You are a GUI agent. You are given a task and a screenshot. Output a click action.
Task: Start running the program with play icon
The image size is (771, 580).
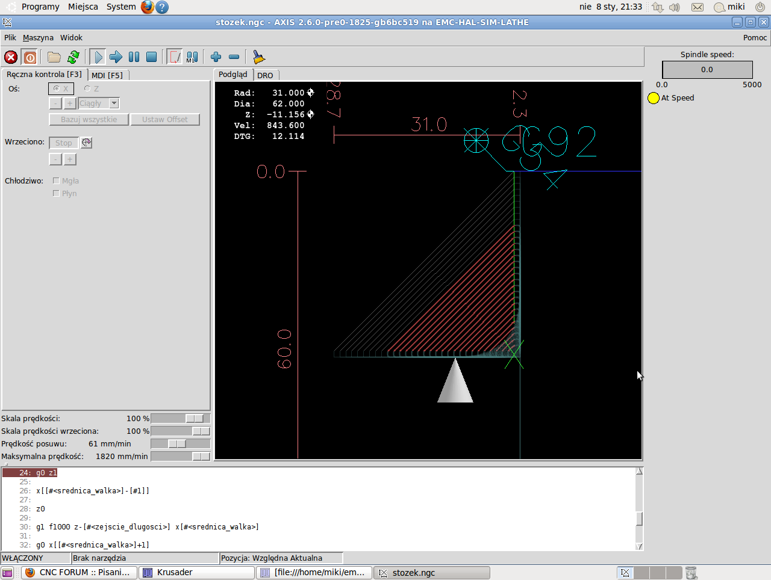(x=98, y=57)
